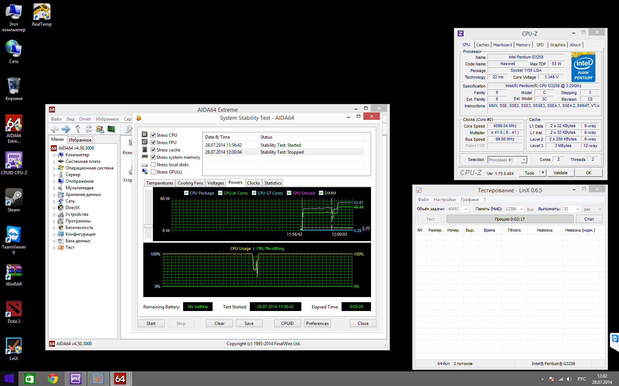Click the LinX problem size input field

(455, 209)
